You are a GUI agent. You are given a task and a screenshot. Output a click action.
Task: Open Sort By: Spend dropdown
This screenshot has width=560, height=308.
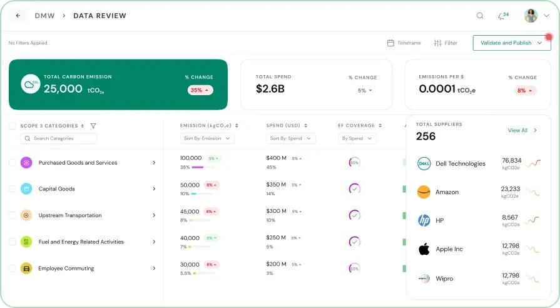pos(291,138)
